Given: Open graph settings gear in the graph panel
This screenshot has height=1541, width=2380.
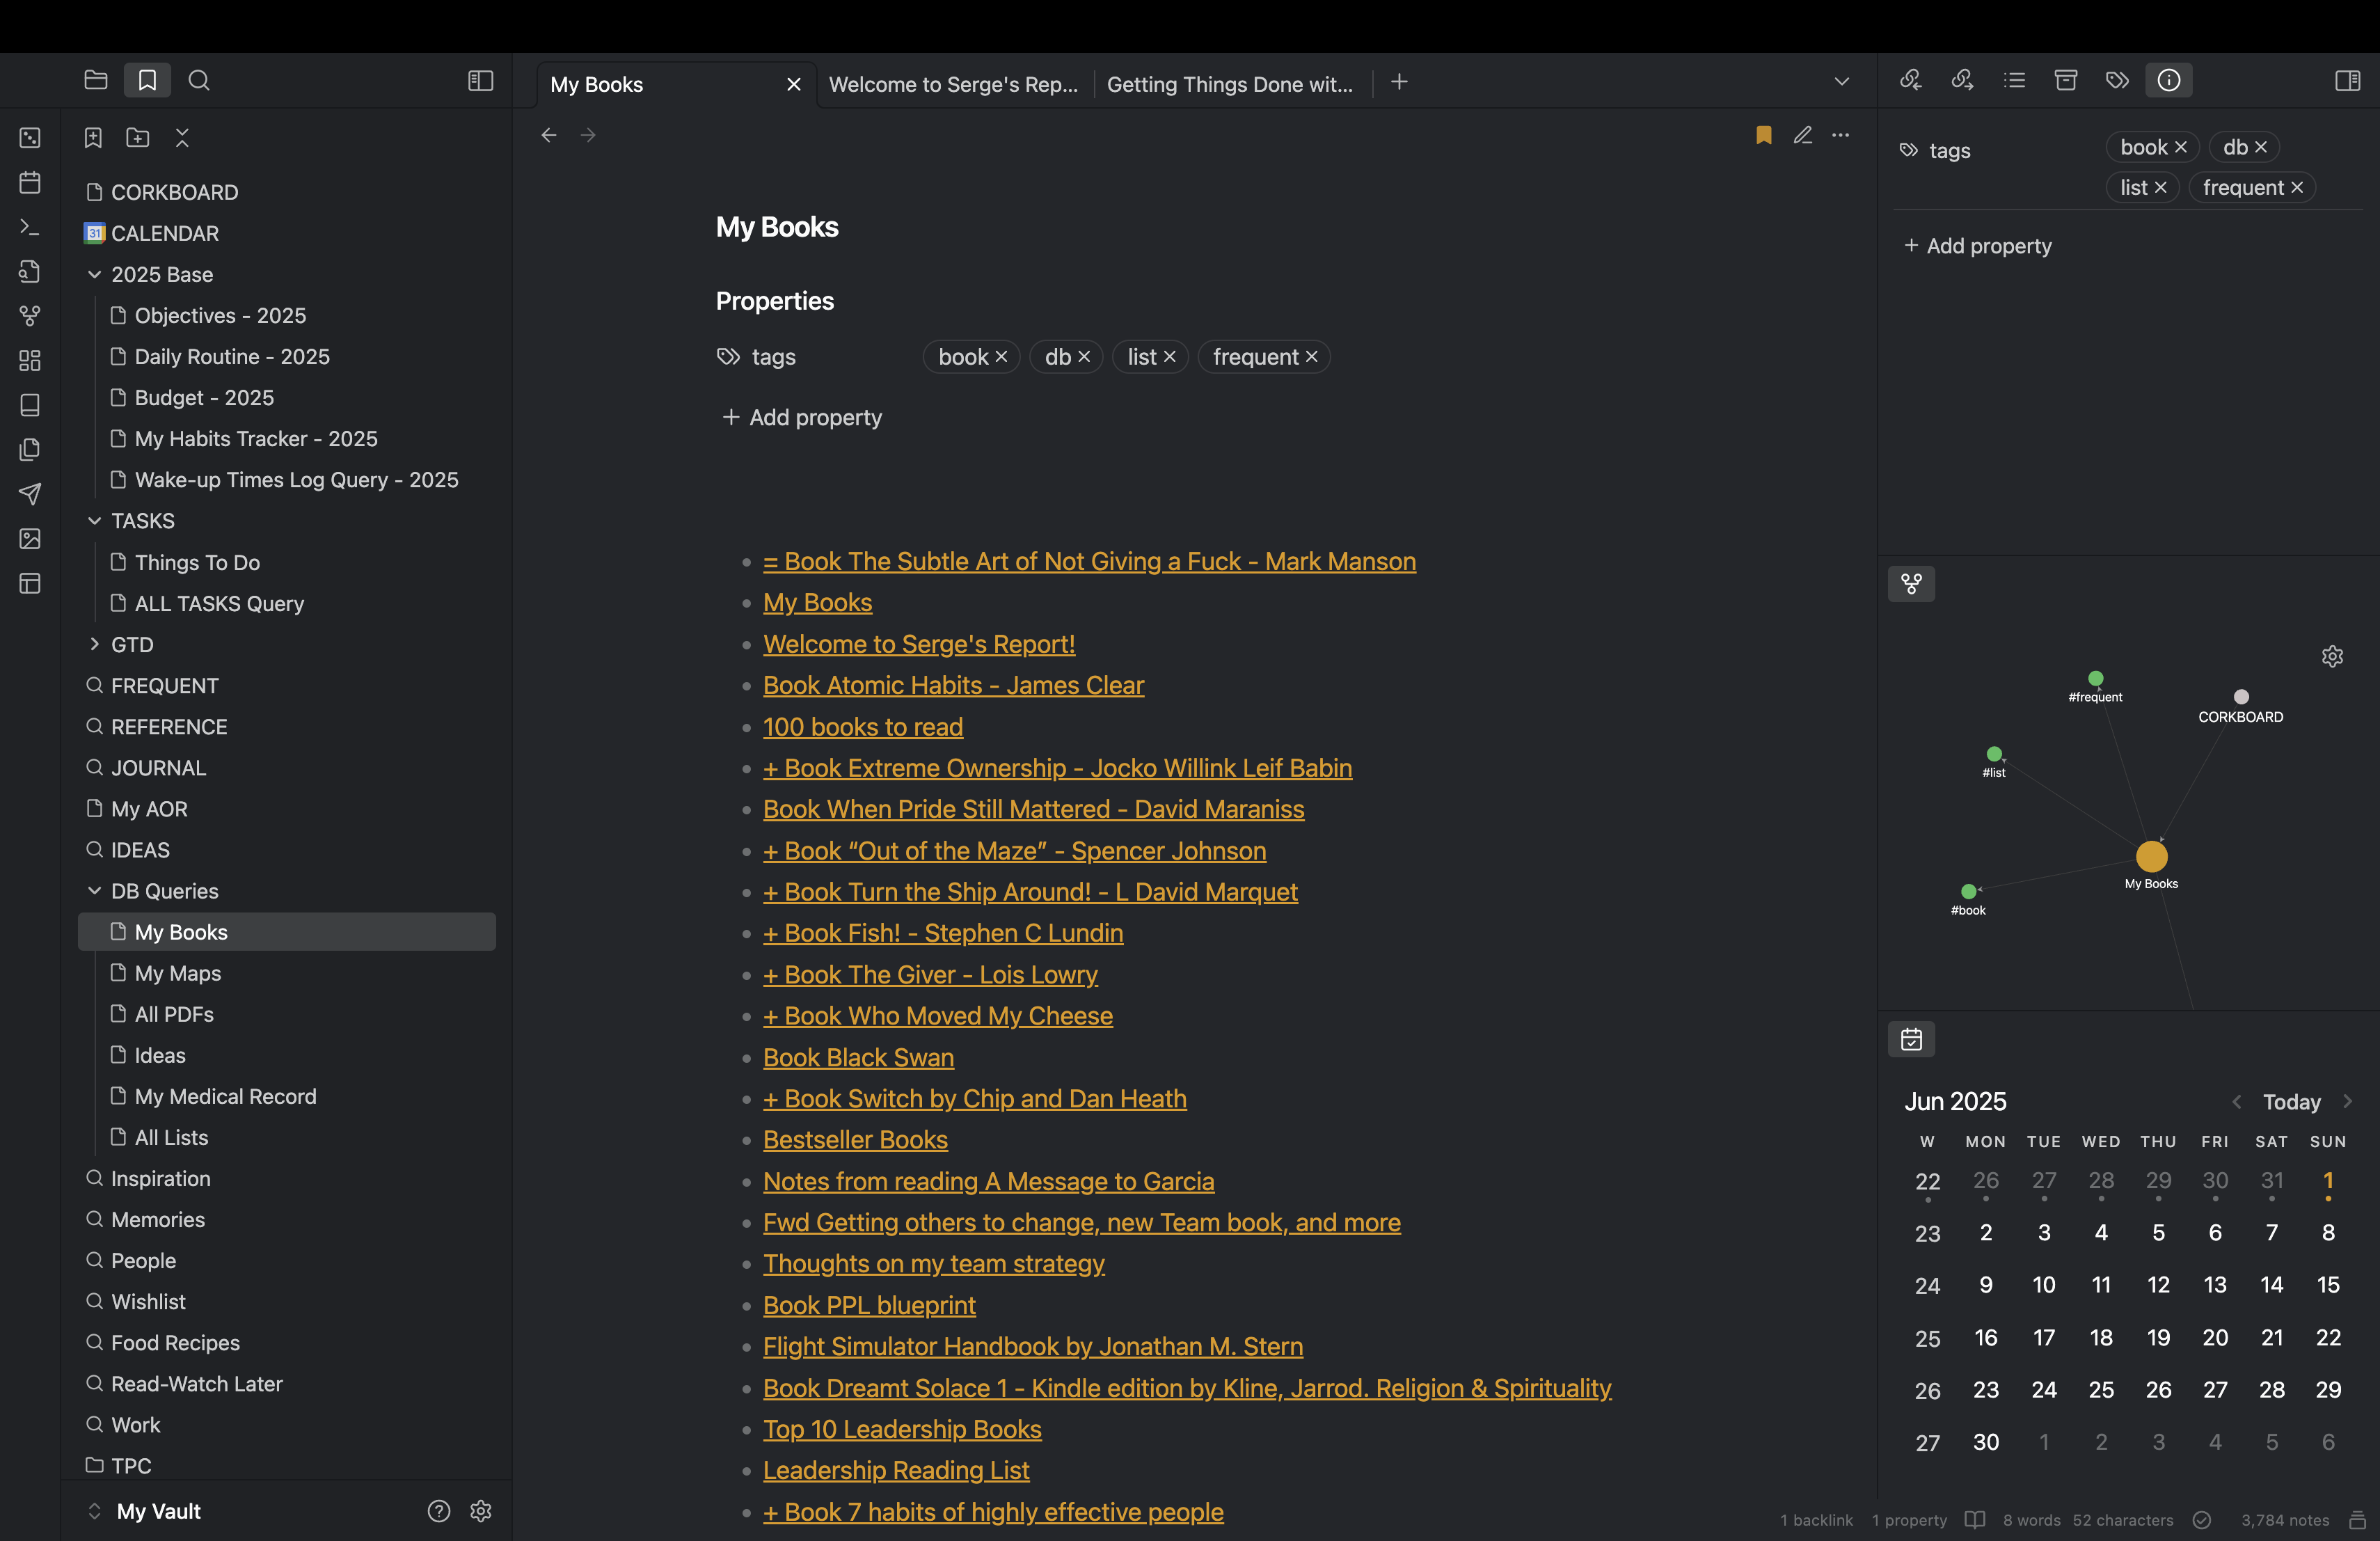Looking at the screenshot, I should pos(2333,656).
